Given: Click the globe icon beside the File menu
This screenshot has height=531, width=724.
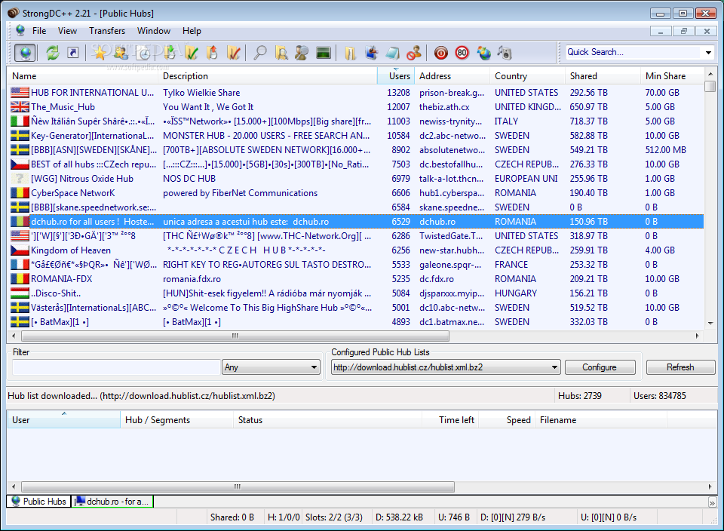Looking at the screenshot, I should click(20, 30).
